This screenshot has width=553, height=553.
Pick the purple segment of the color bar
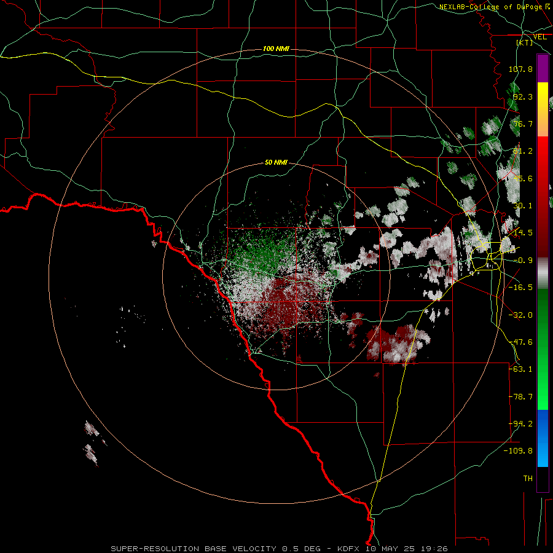coord(543,68)
